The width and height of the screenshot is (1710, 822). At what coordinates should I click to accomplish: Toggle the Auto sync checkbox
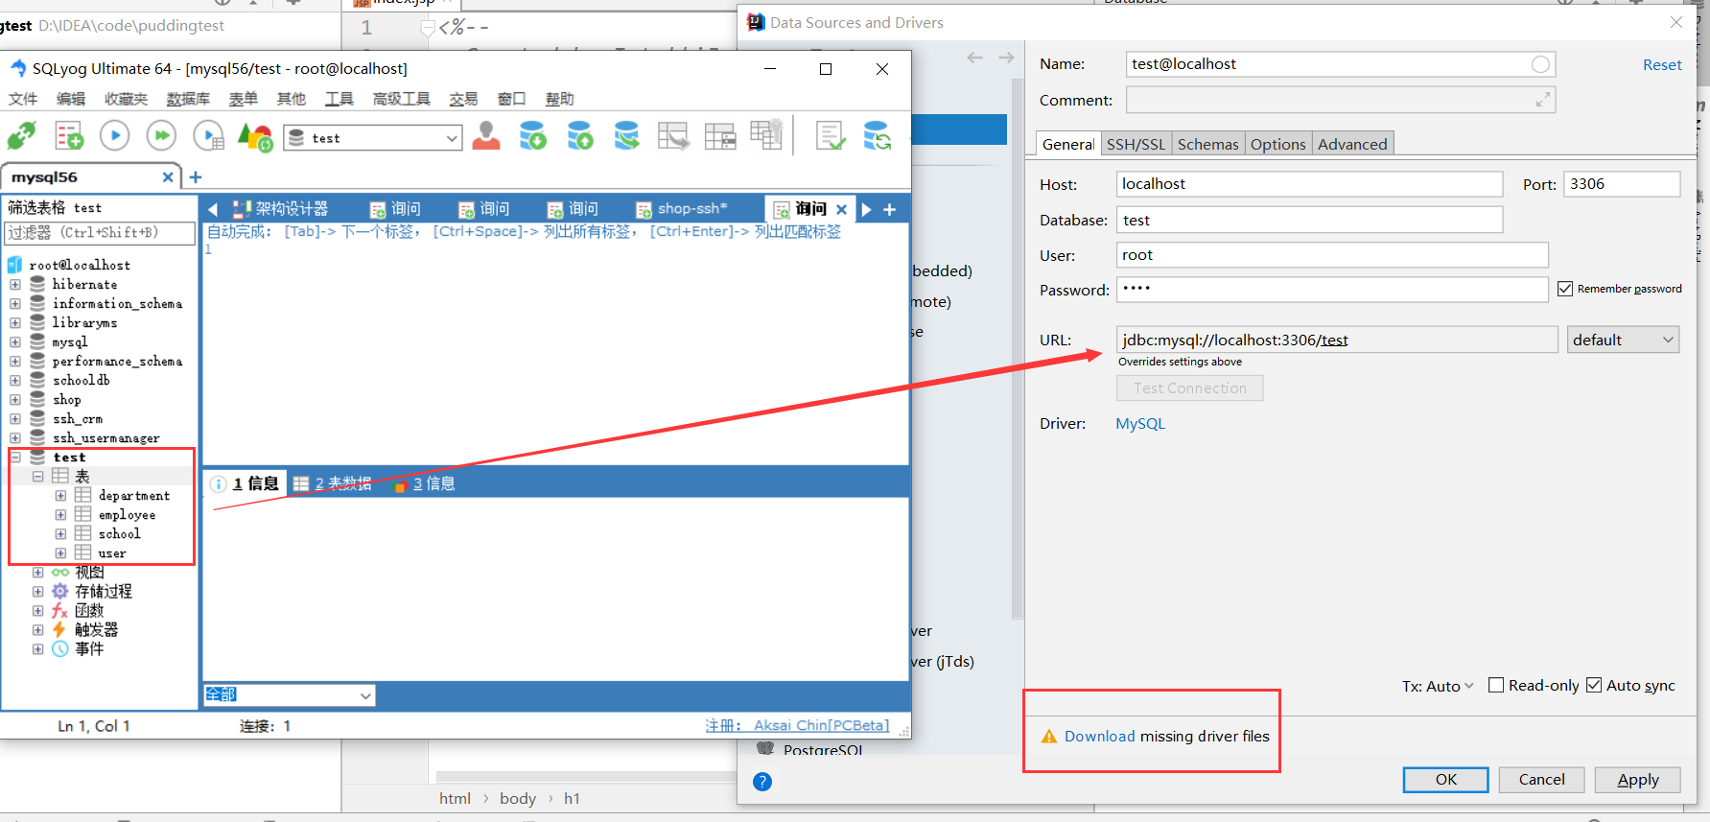click(x=1594, y=685)
